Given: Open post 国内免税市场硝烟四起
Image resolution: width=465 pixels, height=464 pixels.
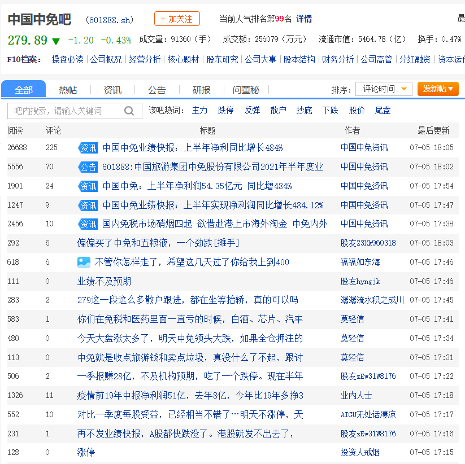Looking at the screenshot, I should 215,224.
